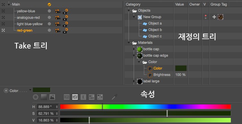Collapse the Objects folder
The image size is (242, 124).
tap(129, 11)
